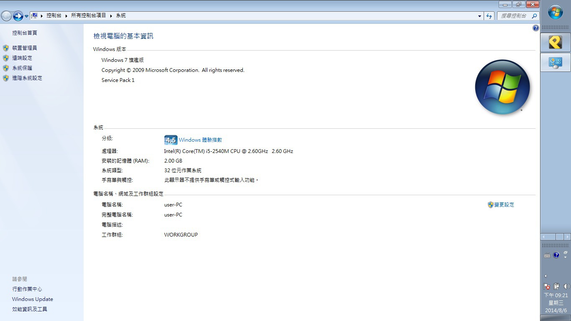
Task: Select the Service Pack 1 text
Action: 118,80
